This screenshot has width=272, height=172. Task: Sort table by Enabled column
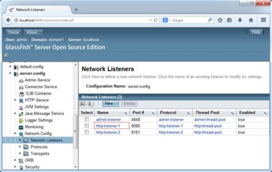click(266, 113)
